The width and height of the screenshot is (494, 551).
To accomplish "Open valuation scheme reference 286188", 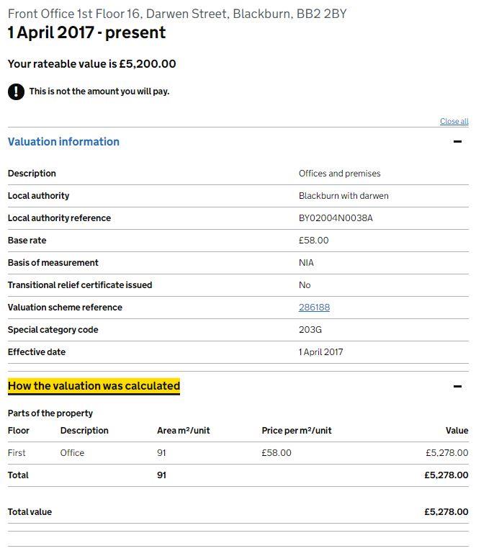I will [x=314, y=308].
